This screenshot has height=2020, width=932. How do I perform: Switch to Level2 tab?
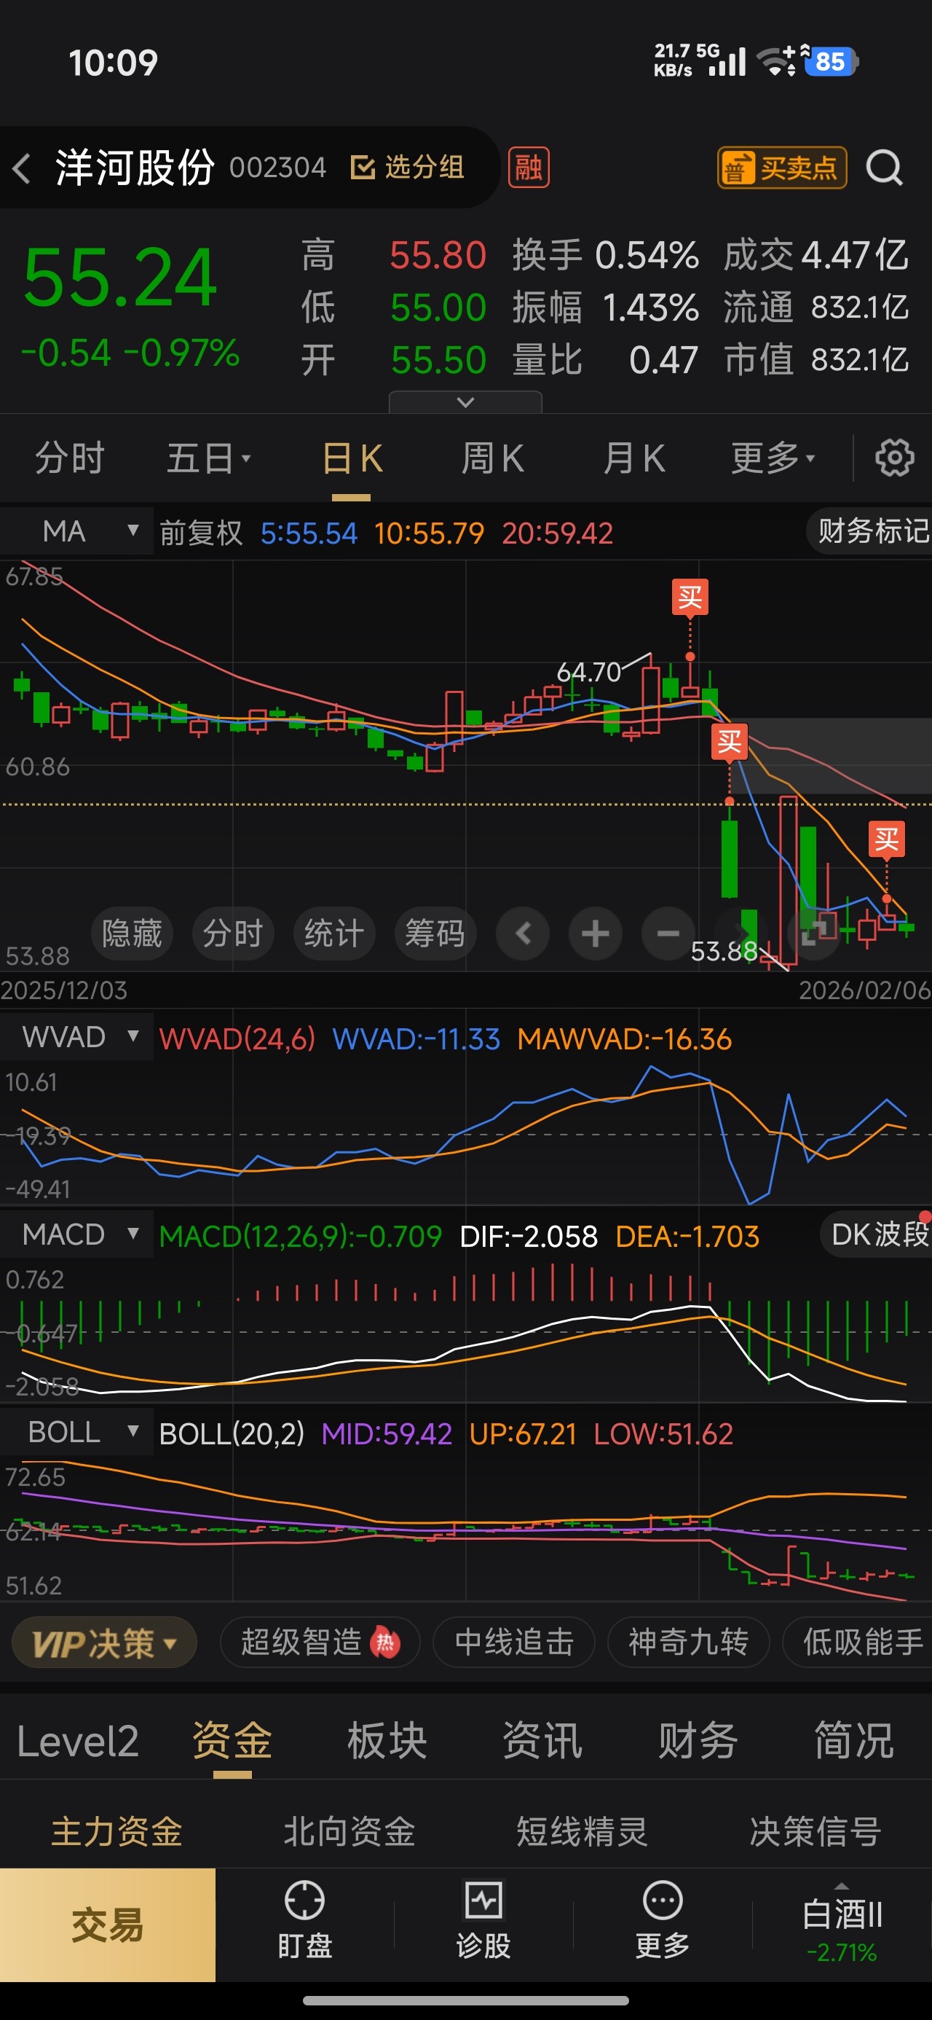pos(78,1741)
